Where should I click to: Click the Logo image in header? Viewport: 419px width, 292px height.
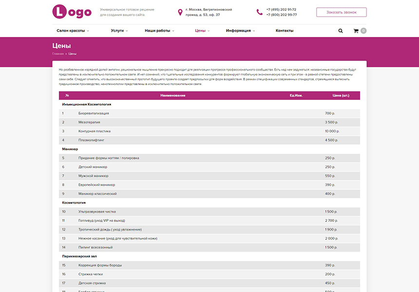tap(72, 12)
